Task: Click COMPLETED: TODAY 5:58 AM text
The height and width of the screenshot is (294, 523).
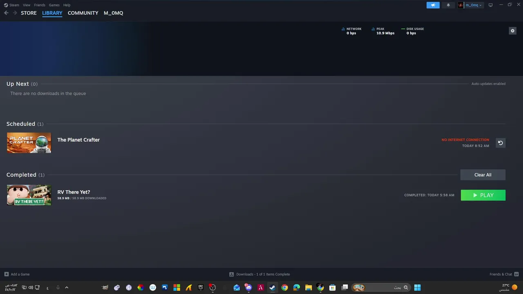Action: (429, 195)
